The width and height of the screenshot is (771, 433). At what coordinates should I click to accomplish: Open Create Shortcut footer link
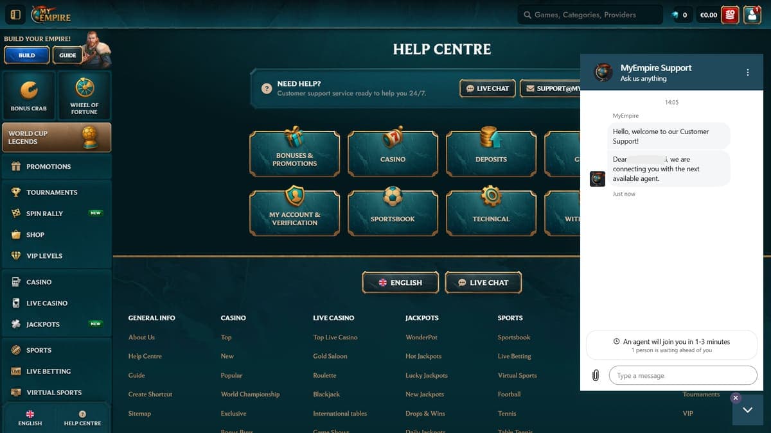[150, 395]
